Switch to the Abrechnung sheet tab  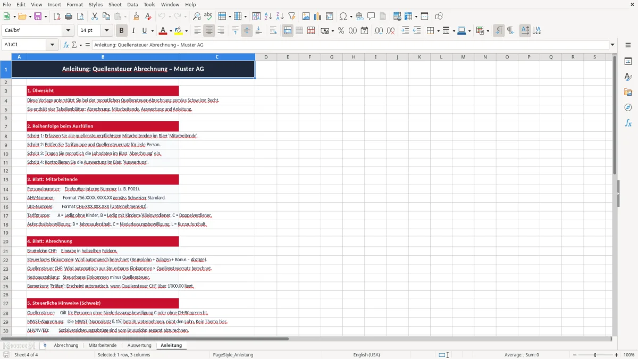click(x=66, y=345)
